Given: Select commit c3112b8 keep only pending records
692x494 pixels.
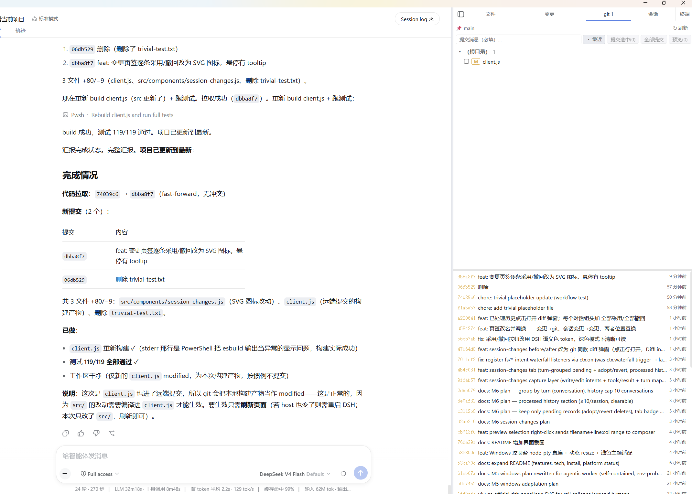Looking at the screenshot, I should (572, 411).
